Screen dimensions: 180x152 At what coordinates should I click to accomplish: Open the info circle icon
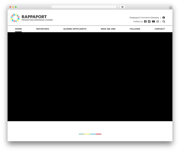[163, 18]
